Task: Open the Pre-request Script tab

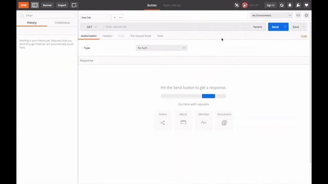Action: 140,36
